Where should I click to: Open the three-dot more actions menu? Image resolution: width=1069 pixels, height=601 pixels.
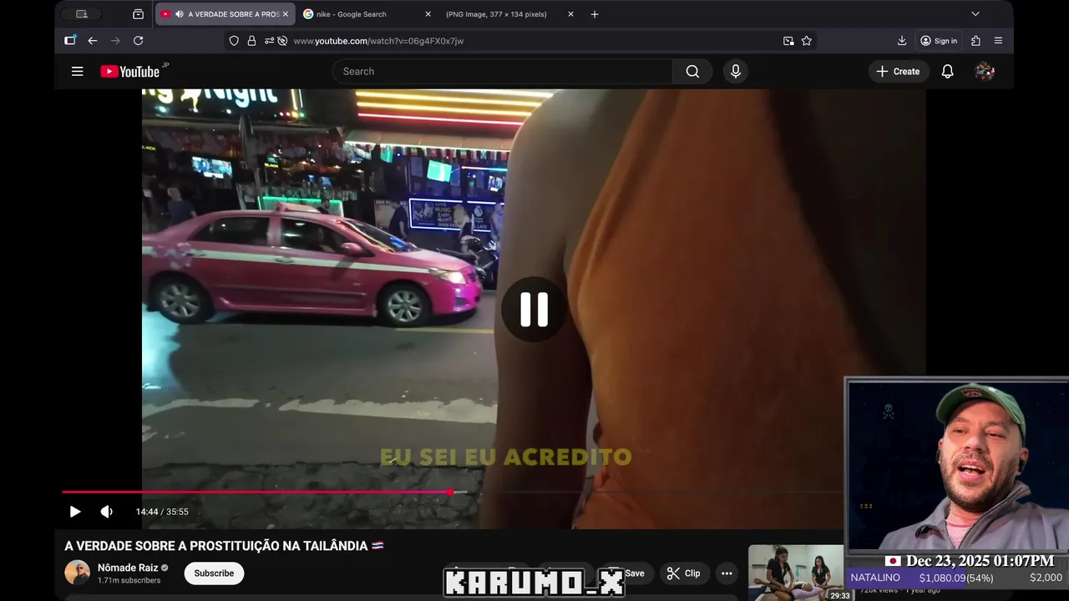[727, 573]
